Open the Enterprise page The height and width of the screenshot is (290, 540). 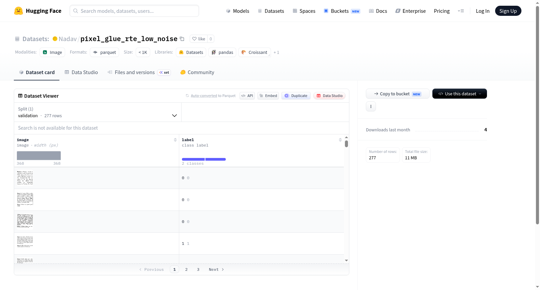click(410, 11)
